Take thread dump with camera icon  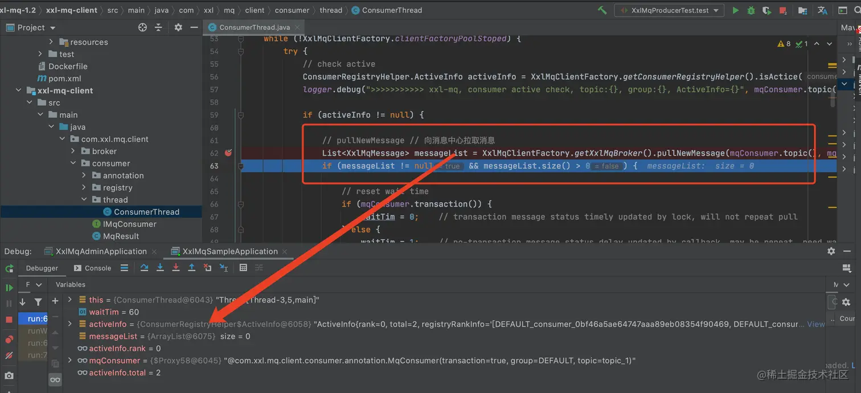[x=9, y=375]
